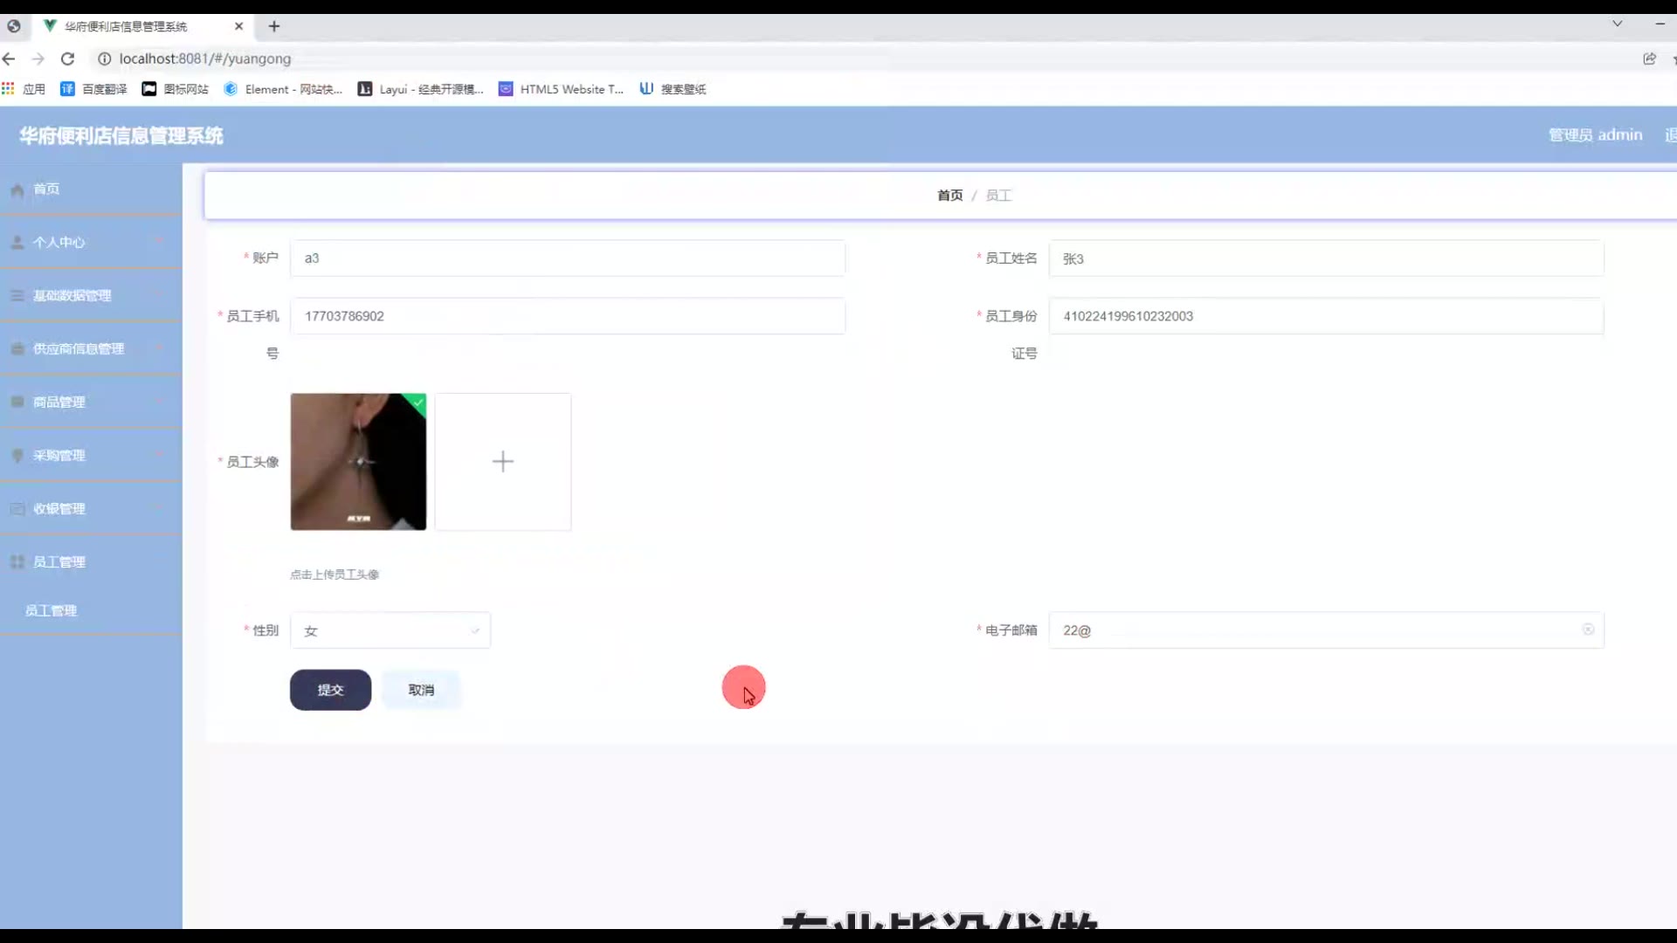Open a new browser tab with the plus icon
1677x943 pixels.
(x=274, y=26)
